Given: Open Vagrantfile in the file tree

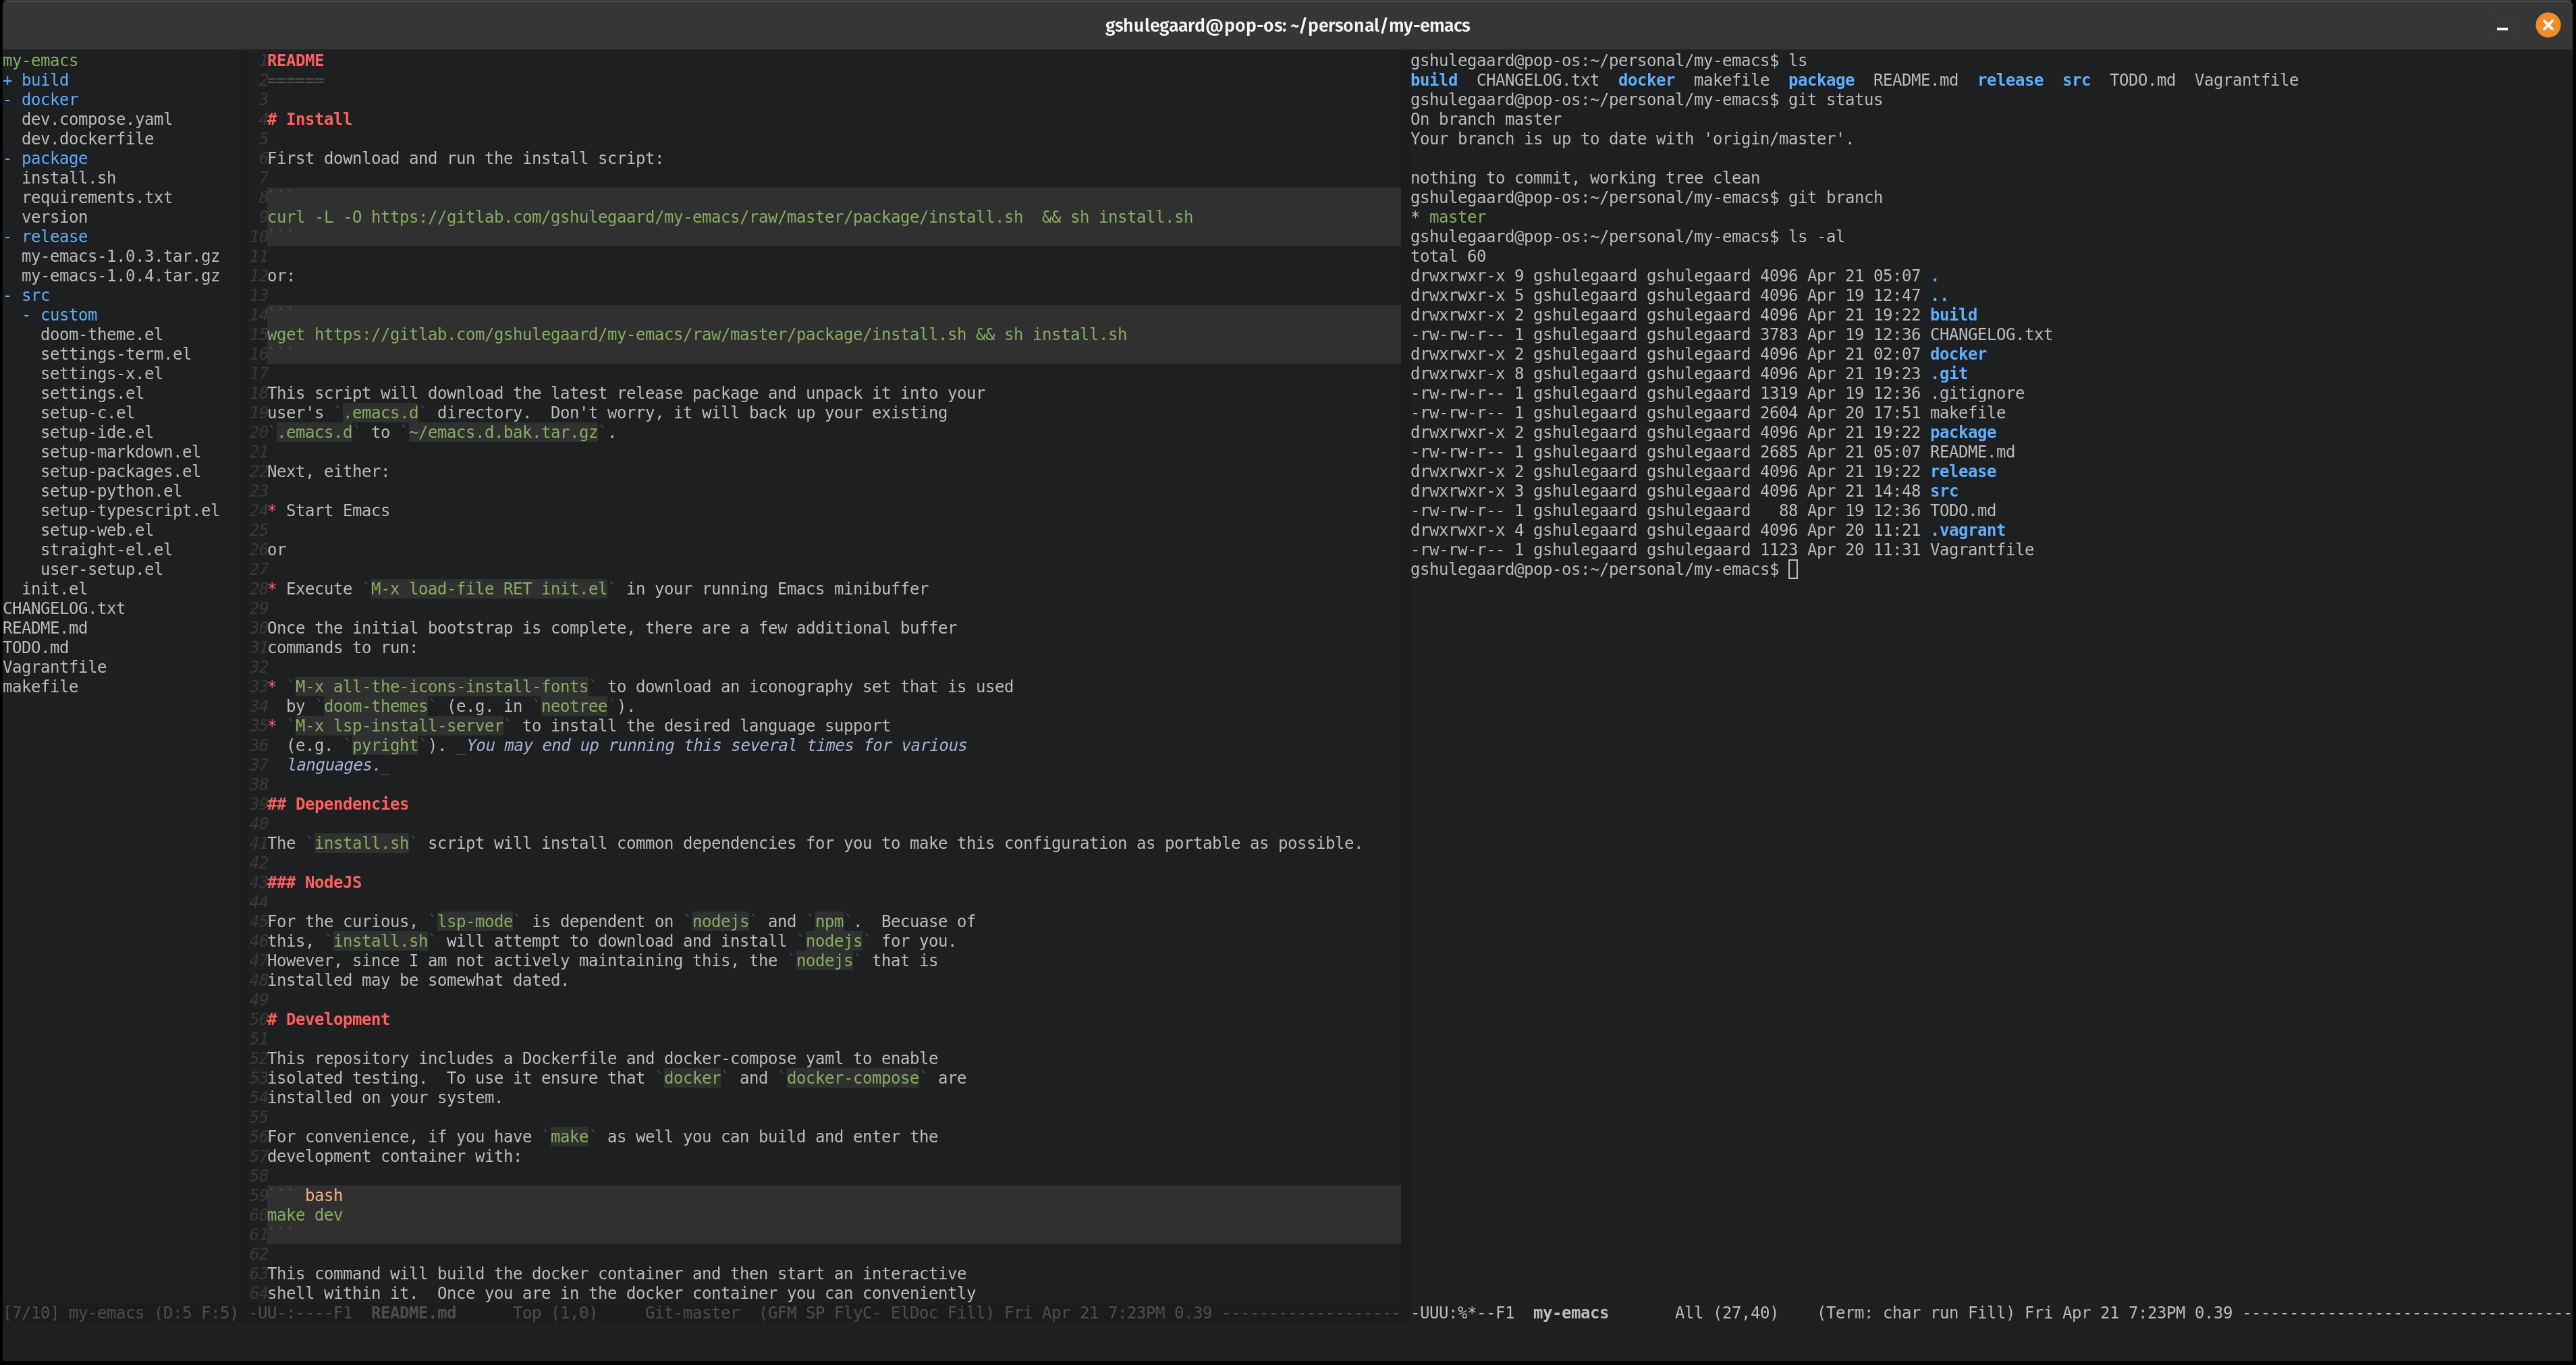Looking at the screenshot, I should point(55,667).
